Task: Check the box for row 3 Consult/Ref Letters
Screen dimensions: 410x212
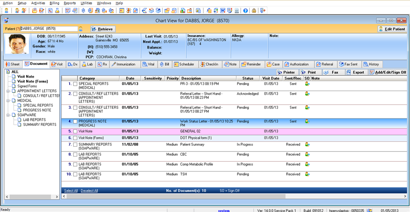Action: tap(75, 107)
